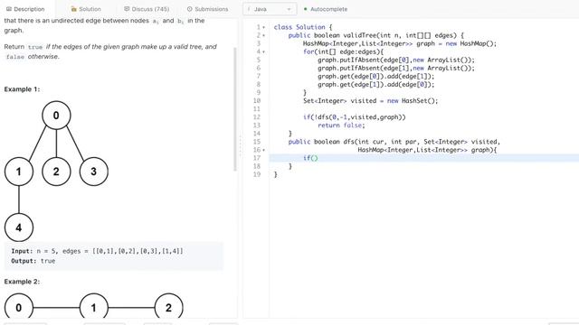Open the Description tab

(25, 9)
